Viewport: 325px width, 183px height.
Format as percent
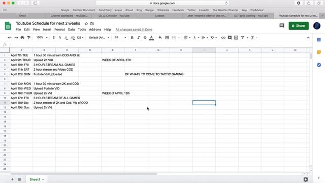(x=60, y=38)
